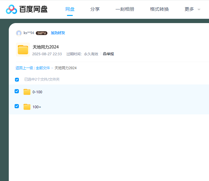Click the SVIP6 membership badge
Image resolution: width=209 pixels, height=181 pixels.
[x=42, y=33]
